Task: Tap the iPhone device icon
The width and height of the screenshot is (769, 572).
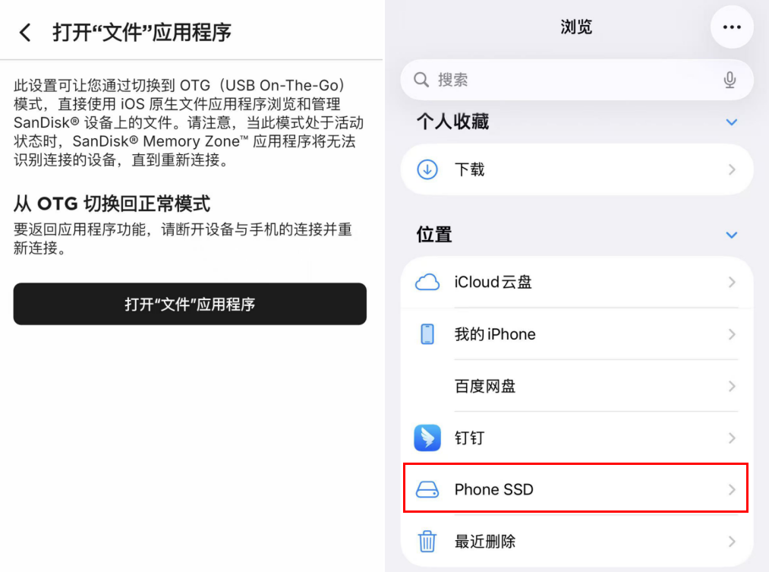Action: point(427,334)
